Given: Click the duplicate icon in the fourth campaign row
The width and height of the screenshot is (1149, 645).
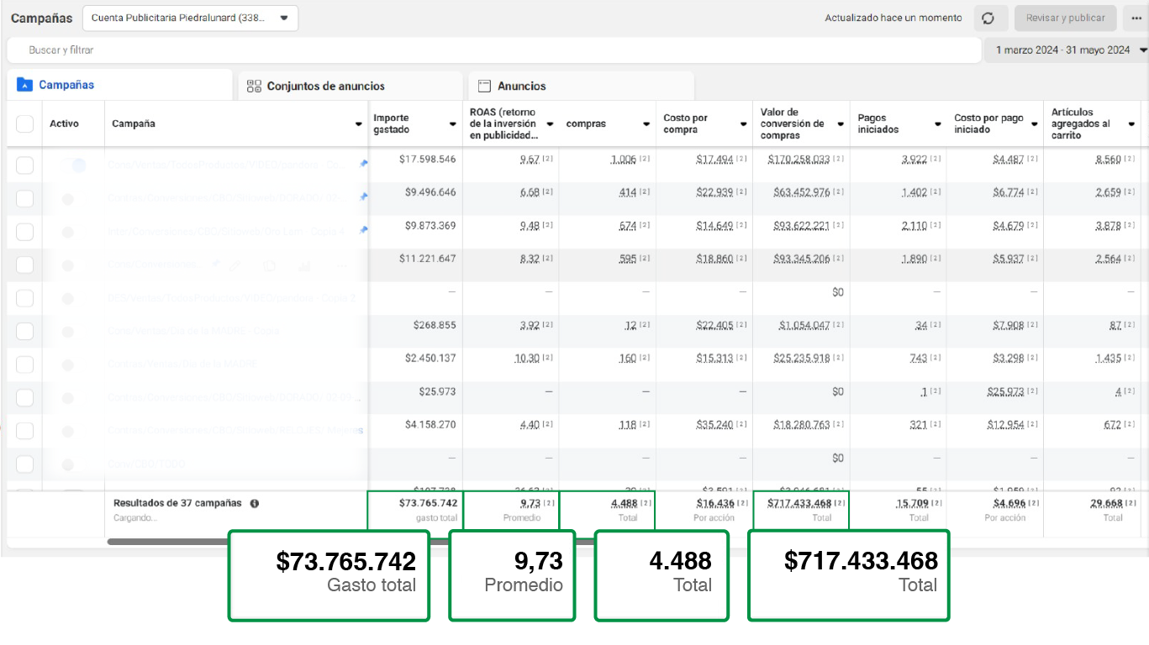Looking at the screenshot, I should (269, 265).
